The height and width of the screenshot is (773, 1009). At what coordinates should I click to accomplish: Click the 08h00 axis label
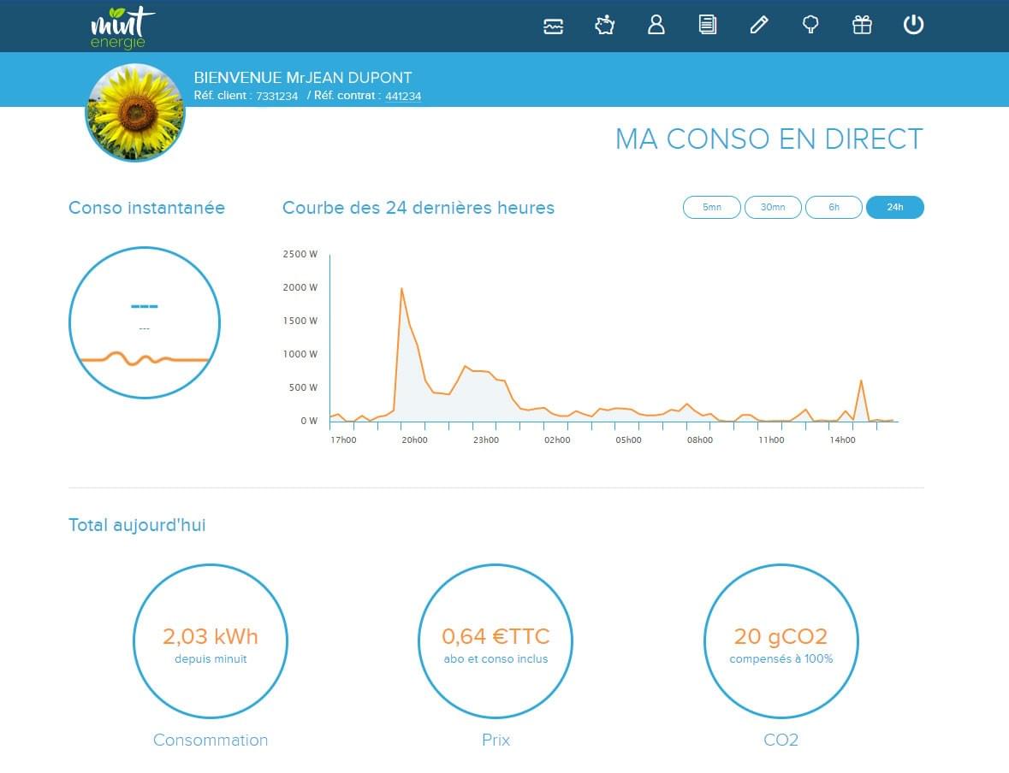click(x=700, y=440)
